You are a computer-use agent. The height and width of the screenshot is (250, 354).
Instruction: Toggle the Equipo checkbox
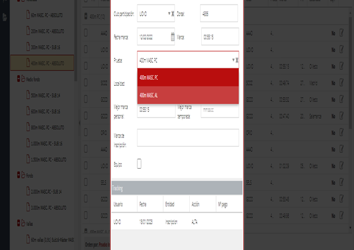point(139,164)
